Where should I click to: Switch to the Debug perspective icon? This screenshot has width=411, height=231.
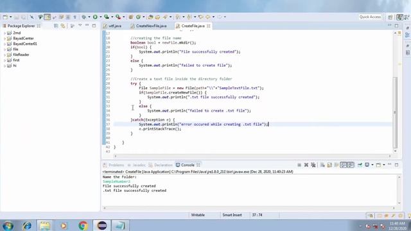(x=407, y=17)
